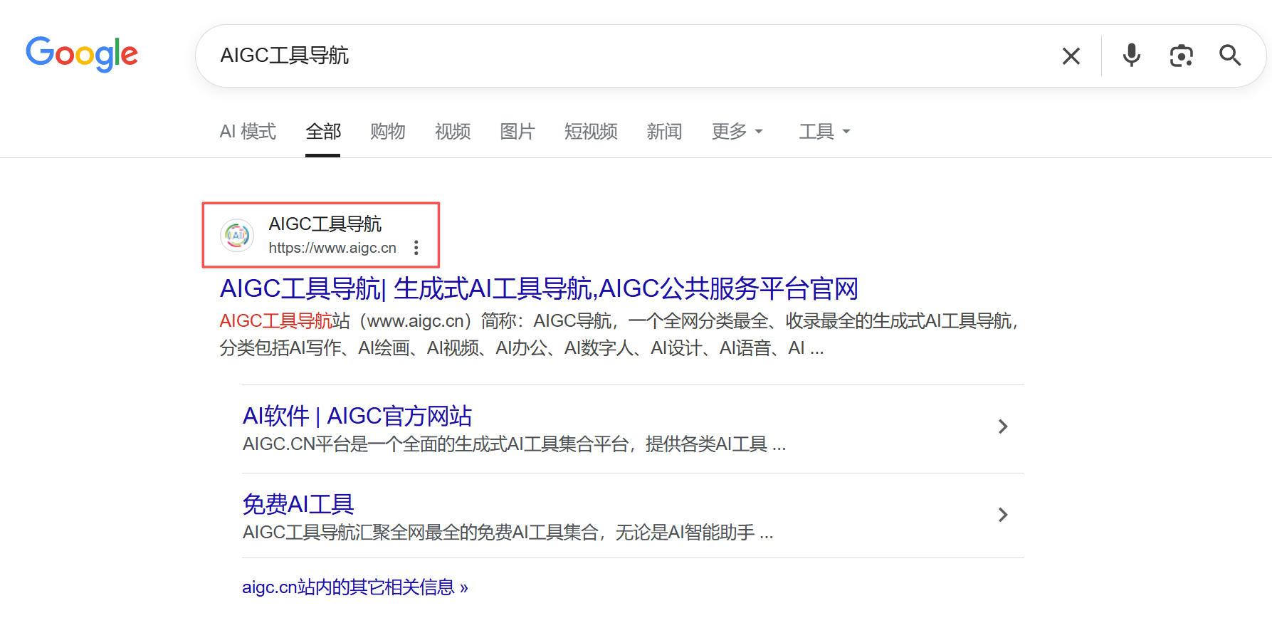The height and width of the screenshot is (618, 1272).
Task: Go to the 购物 tab
Action: 388,132
